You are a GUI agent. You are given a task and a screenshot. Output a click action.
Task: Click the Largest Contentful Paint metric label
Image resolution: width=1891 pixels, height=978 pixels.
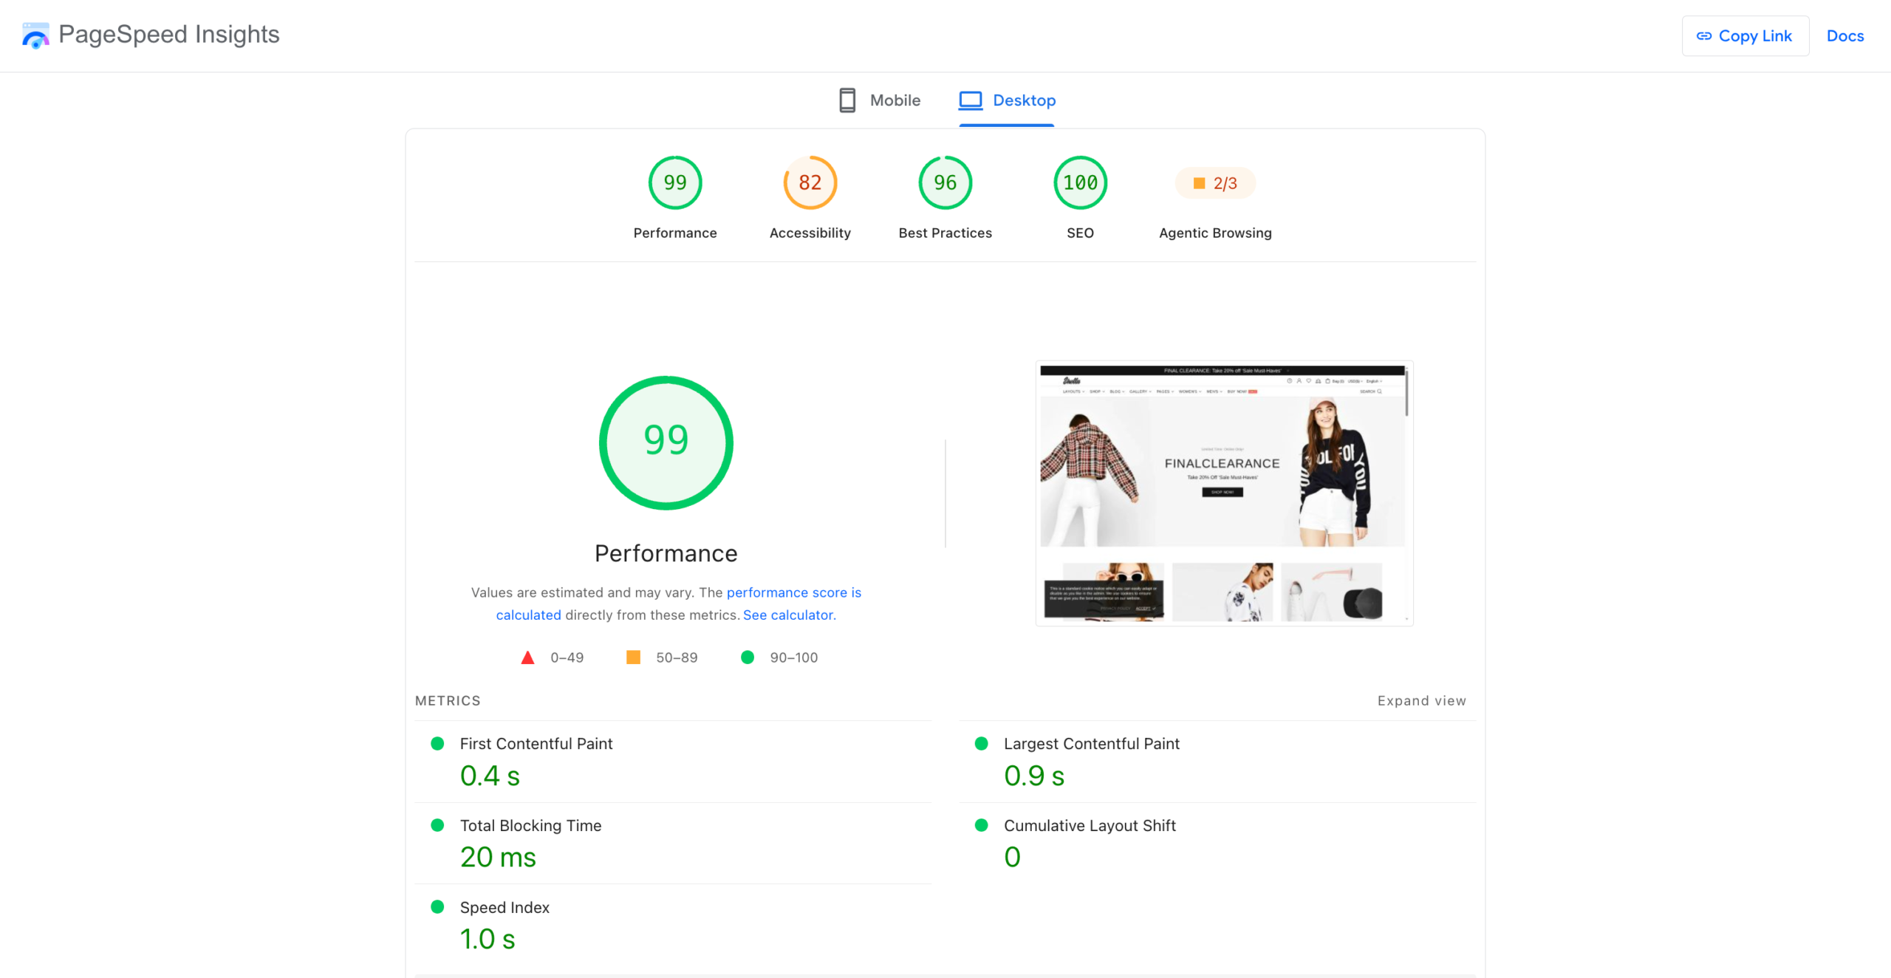(x=1091, y=743)
